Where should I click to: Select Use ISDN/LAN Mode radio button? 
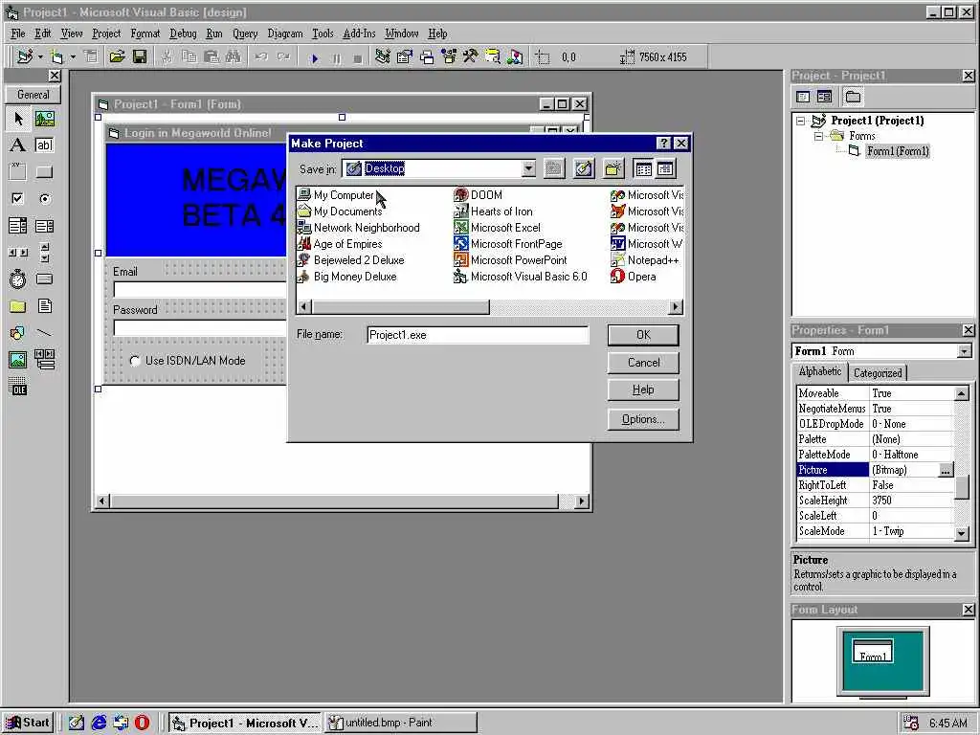(x=134, y=361)
